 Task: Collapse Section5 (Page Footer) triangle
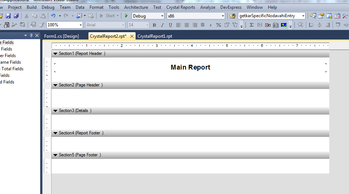56,155
